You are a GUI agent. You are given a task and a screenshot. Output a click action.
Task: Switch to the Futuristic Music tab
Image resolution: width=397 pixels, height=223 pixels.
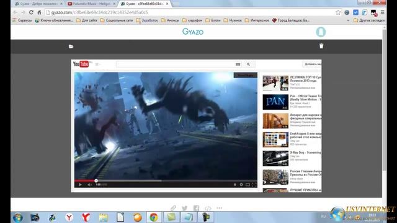(91, 4)
